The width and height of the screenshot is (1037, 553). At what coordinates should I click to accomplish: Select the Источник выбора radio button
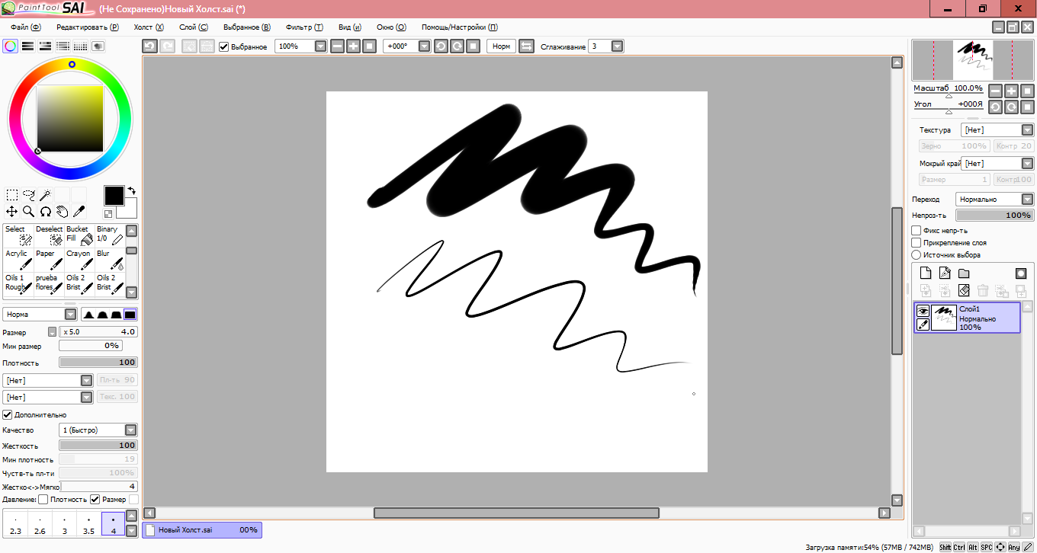click(x=917, y=255)
